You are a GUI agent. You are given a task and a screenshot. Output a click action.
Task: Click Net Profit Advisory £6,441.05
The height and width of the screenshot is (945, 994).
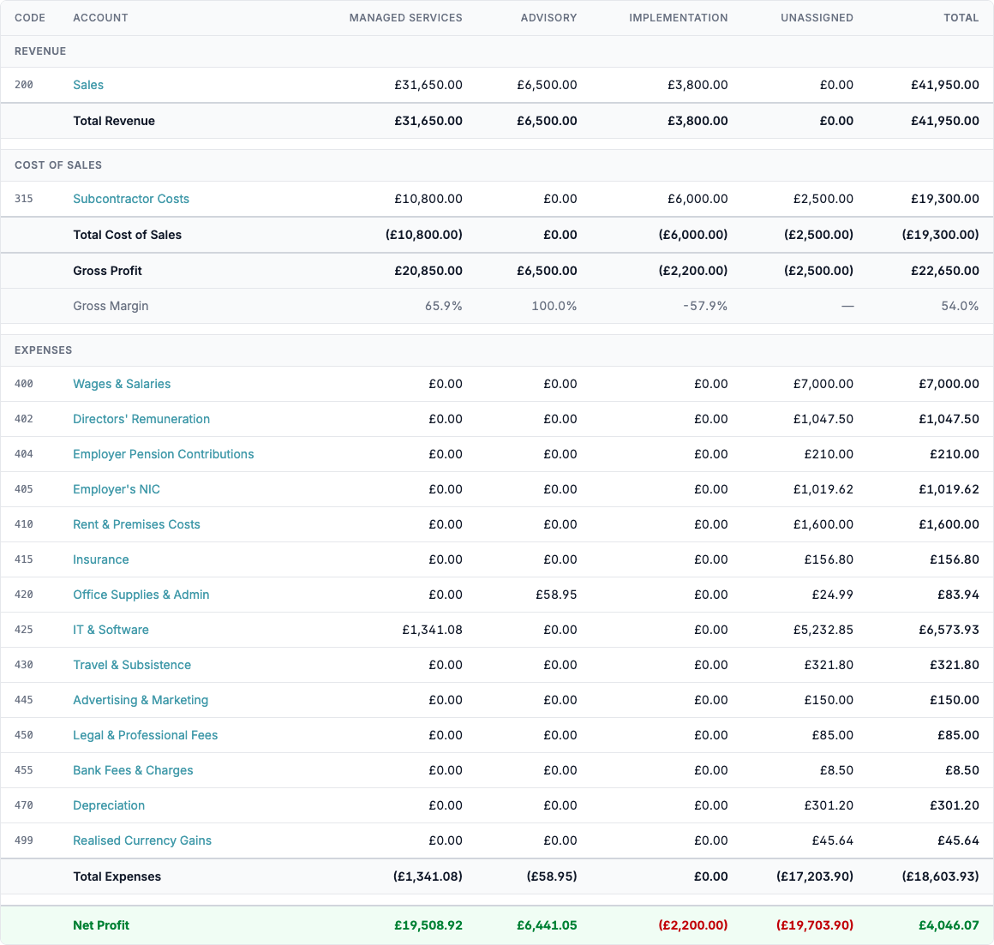tap(547, 925)
